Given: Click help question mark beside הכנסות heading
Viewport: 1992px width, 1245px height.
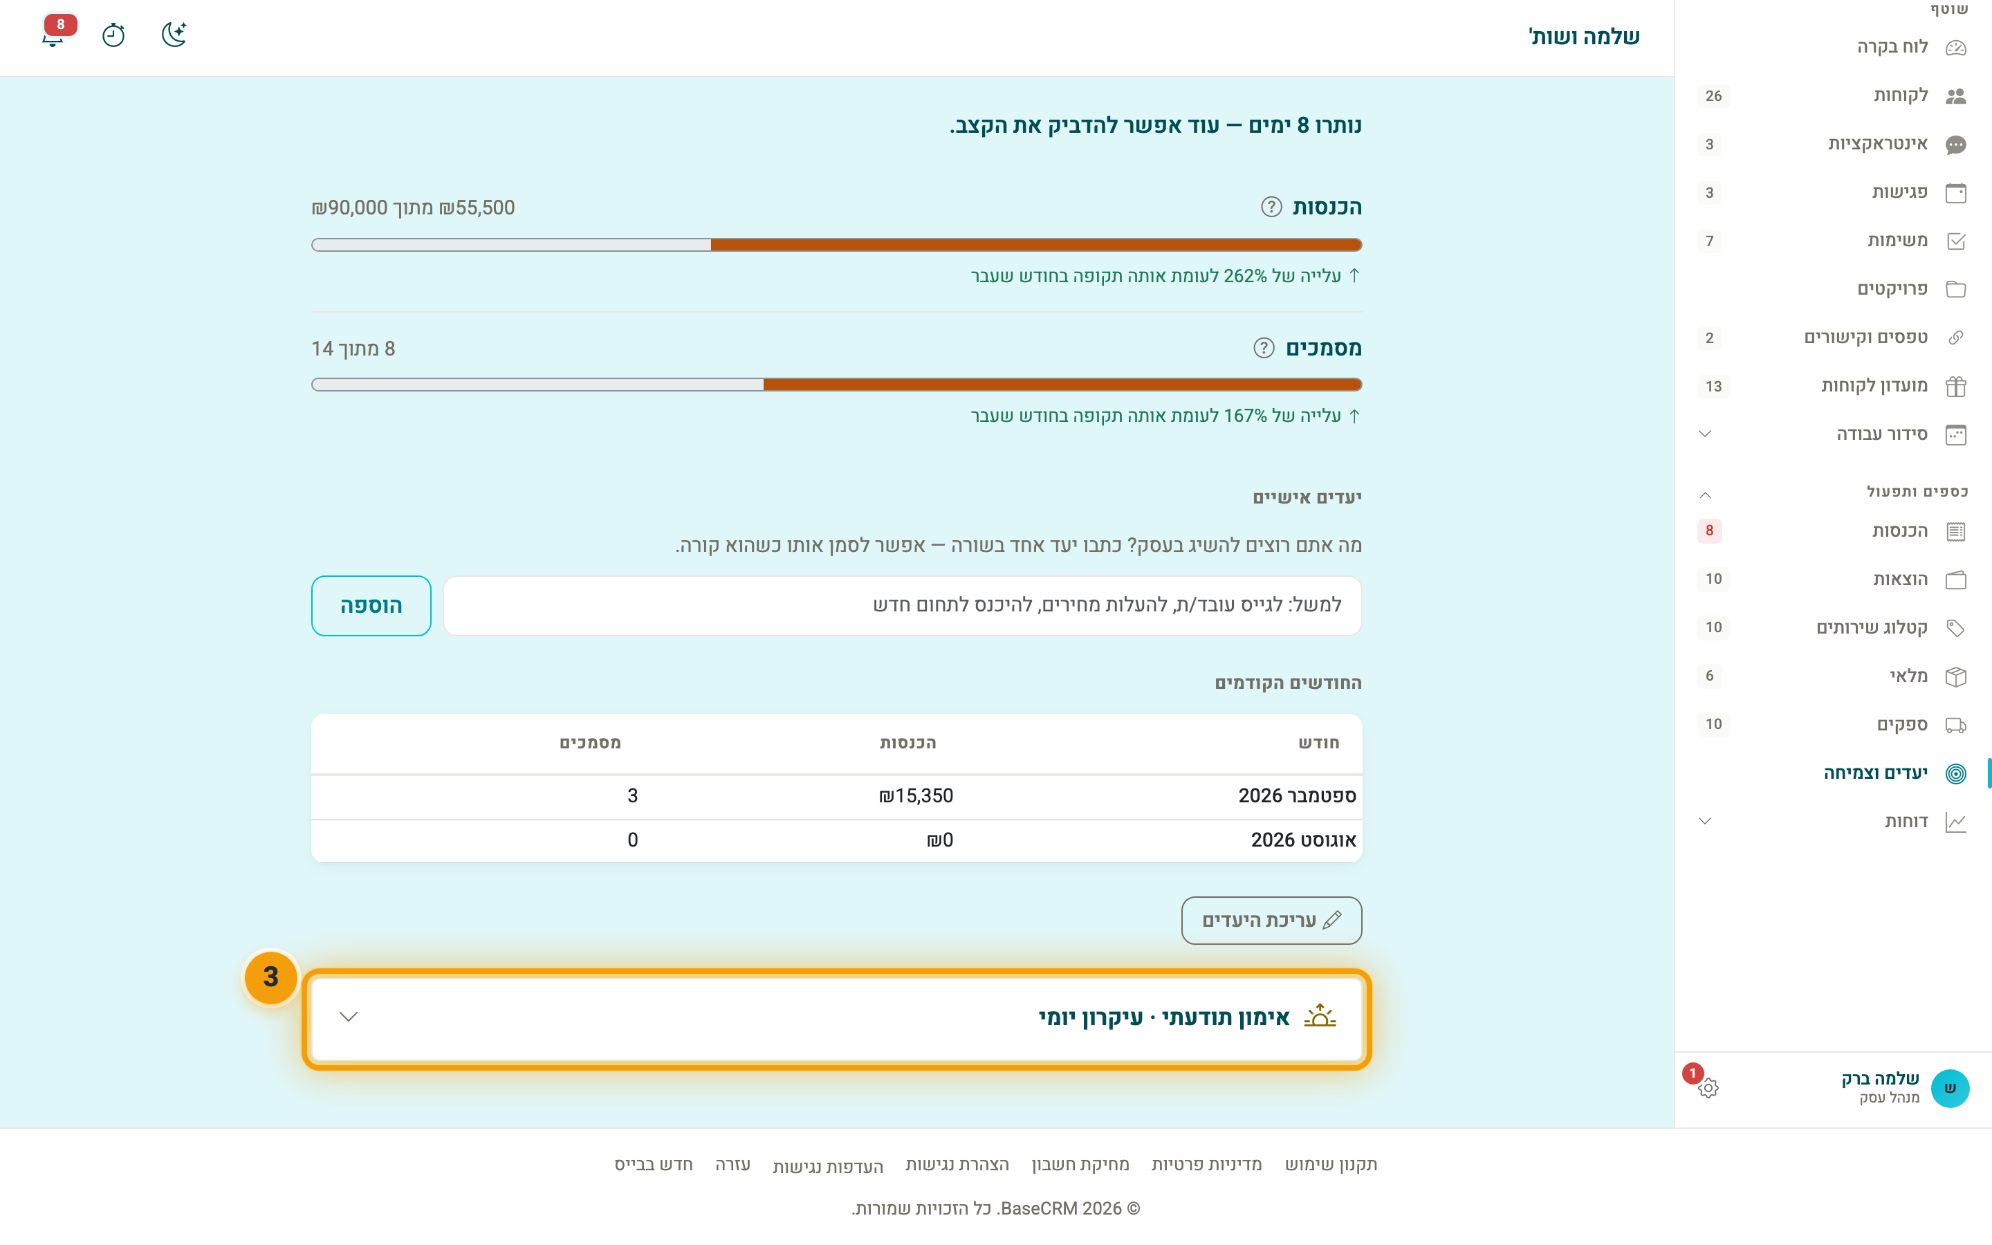Looking at the screenshot, I should click(x=1271, y=207).
